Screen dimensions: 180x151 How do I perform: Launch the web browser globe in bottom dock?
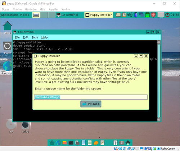(x=58, y=143)
